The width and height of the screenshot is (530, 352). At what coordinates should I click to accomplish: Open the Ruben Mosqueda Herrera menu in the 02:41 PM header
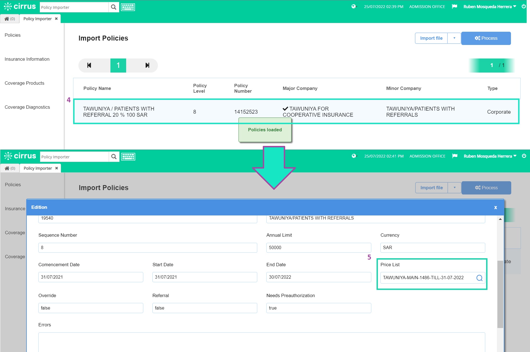click(490, 156)
